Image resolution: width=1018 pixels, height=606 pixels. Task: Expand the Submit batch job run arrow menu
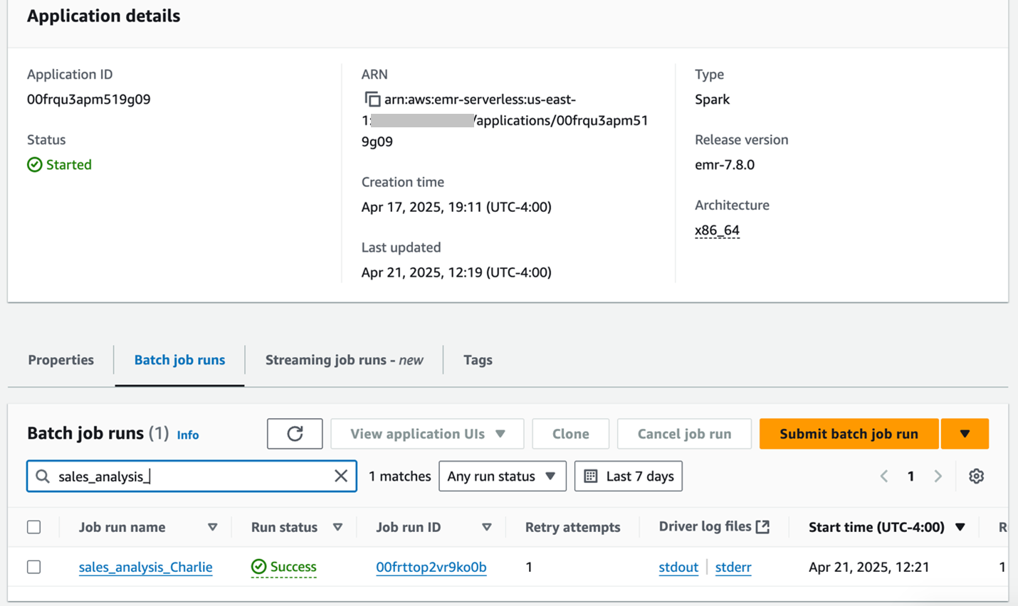(965, 434)
